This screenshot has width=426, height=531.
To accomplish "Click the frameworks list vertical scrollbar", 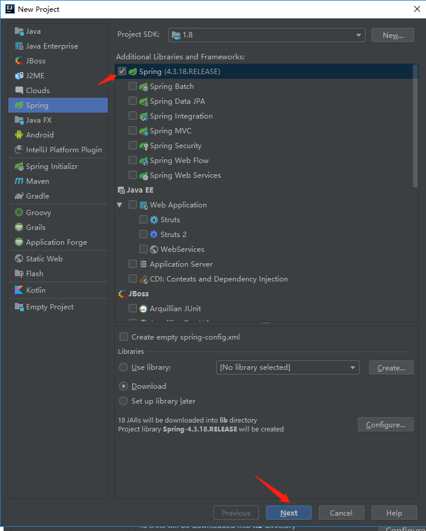I will point(415,126).
